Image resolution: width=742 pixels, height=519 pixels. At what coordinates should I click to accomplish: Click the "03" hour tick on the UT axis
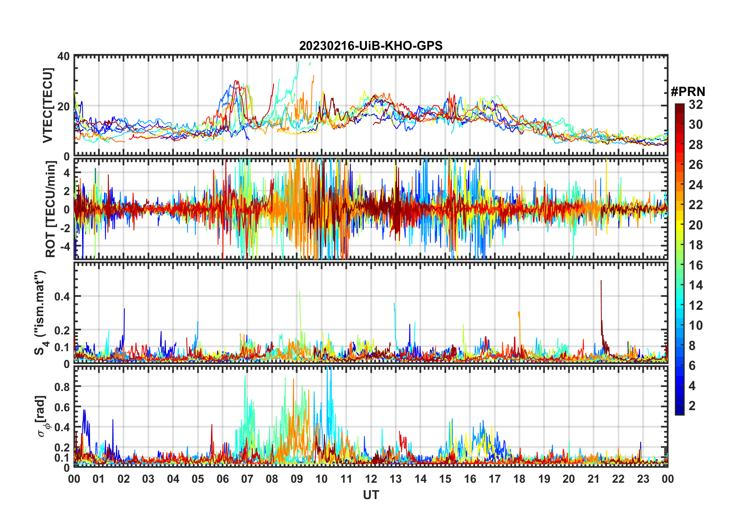148,479
